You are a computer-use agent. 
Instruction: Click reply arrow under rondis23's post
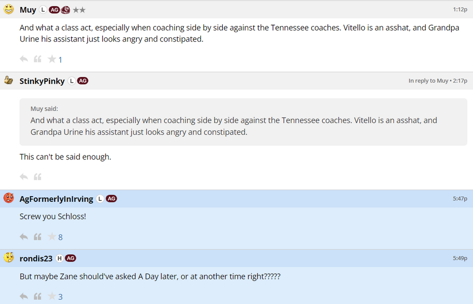pyautogui.click(x=24, y=296)
